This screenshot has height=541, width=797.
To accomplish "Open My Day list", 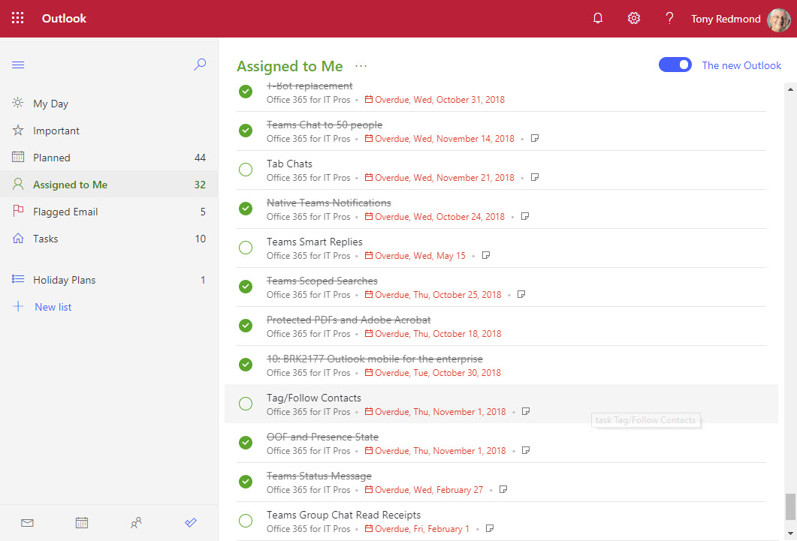I will point(109,104).
